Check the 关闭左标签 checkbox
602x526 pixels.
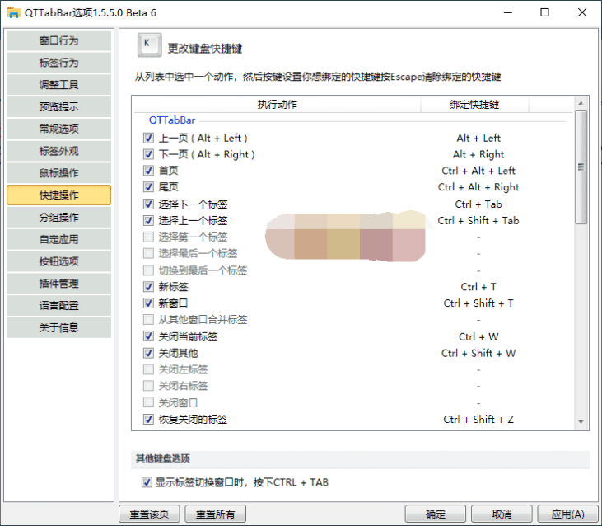148,369
